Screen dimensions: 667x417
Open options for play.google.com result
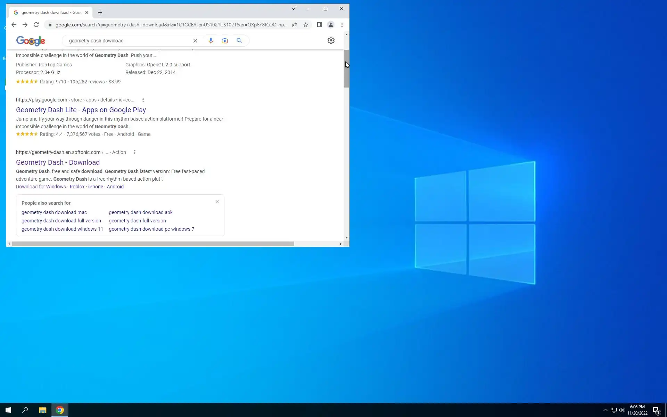pos(143,100)
